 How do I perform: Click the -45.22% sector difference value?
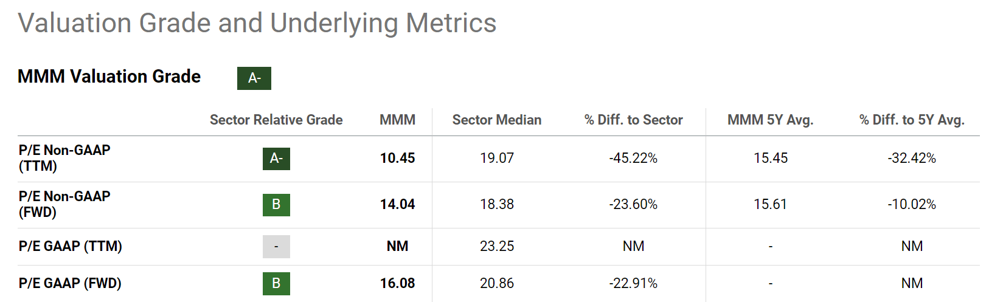[x=633, y=159]
